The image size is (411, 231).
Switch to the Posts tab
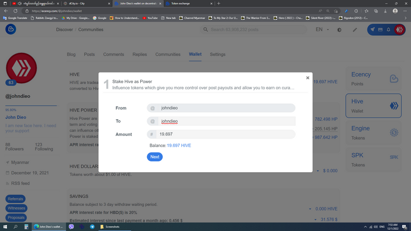pyautogui.click(x=89, y=55)
